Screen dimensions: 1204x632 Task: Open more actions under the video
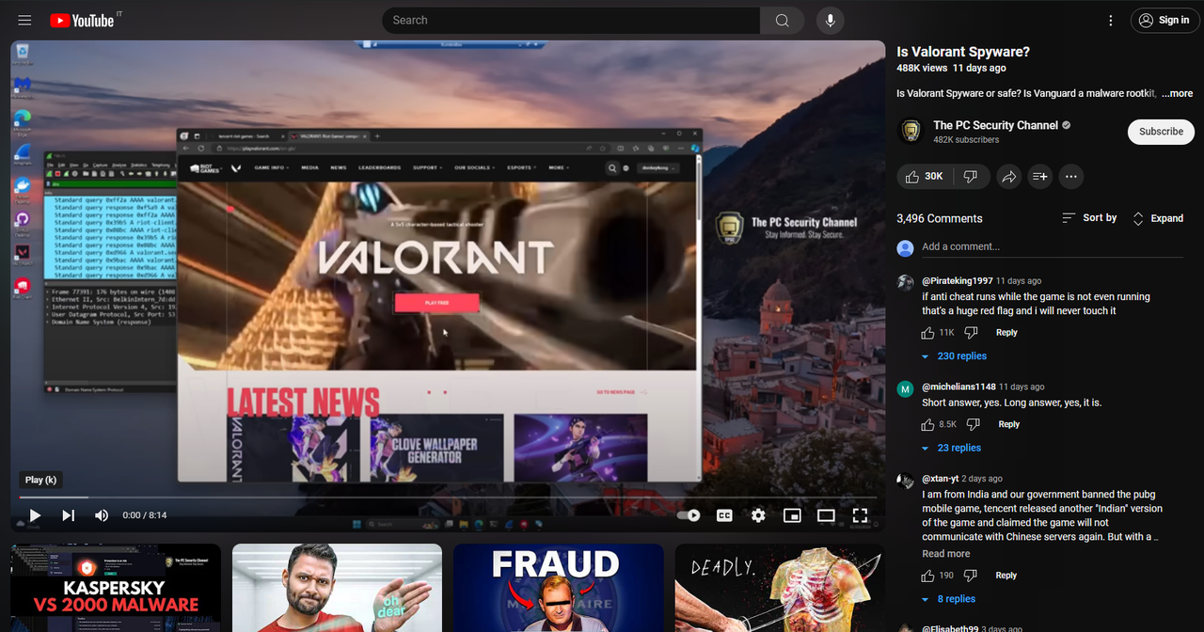1070,177
